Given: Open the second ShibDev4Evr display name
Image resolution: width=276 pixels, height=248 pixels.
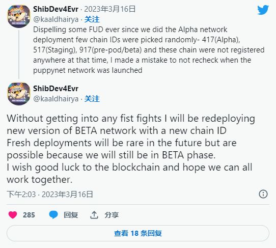Looking at the screenshot, I should (x=56, y=89).
